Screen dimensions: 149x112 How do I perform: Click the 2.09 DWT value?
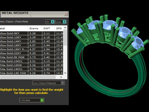pos(47,65)
